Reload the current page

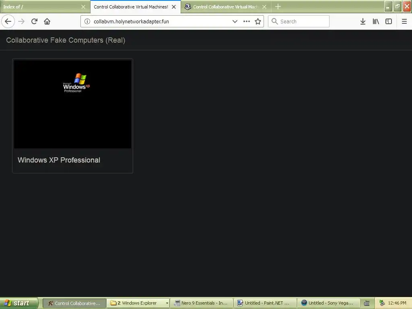34,21
